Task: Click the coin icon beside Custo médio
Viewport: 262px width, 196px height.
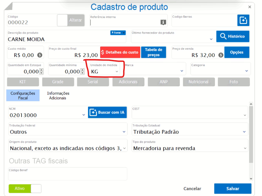Action: [x=40, y=55]
